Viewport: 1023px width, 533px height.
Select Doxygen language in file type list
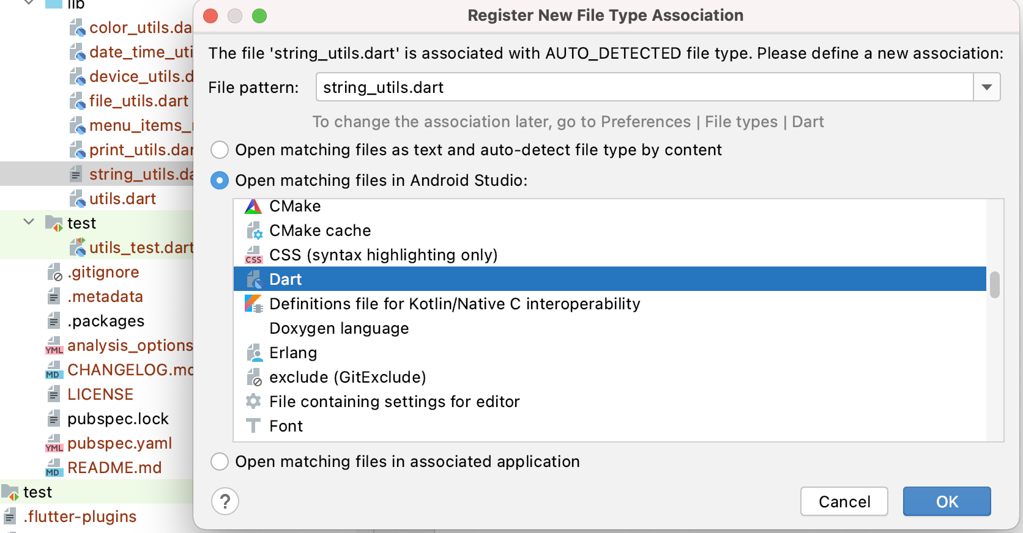click(x=339, y=328)
